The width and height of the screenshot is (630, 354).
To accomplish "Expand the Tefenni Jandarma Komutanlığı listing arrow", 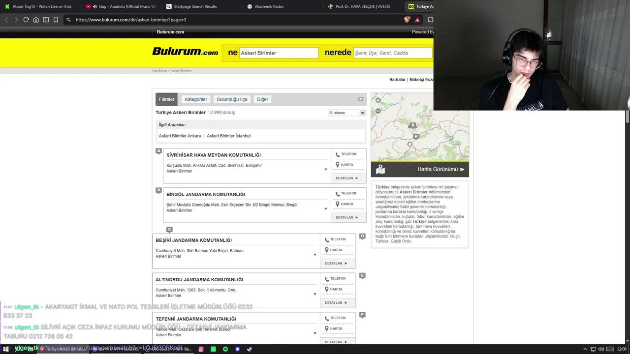I will [315, 333].
